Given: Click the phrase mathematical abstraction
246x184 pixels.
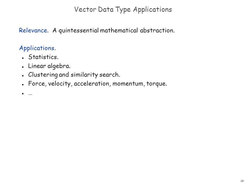Looking at the screenshot, I should (x=137, y=30).
